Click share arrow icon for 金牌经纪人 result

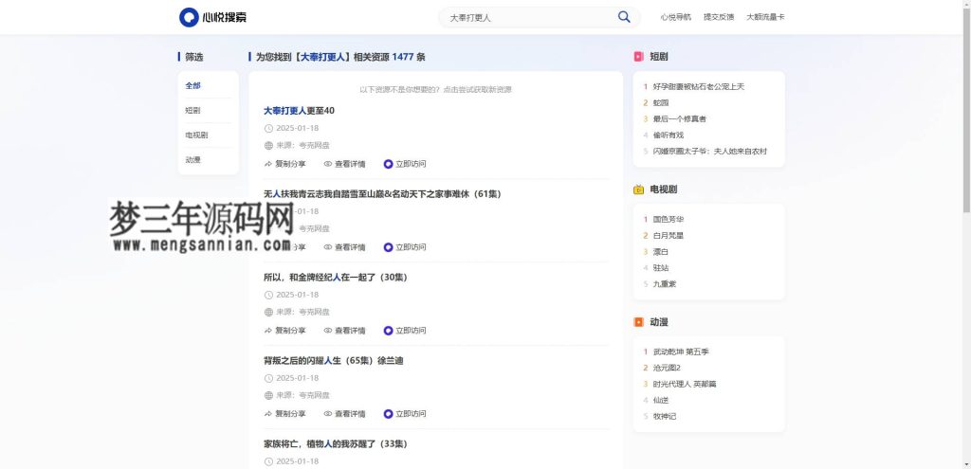[x=267, y=331]
